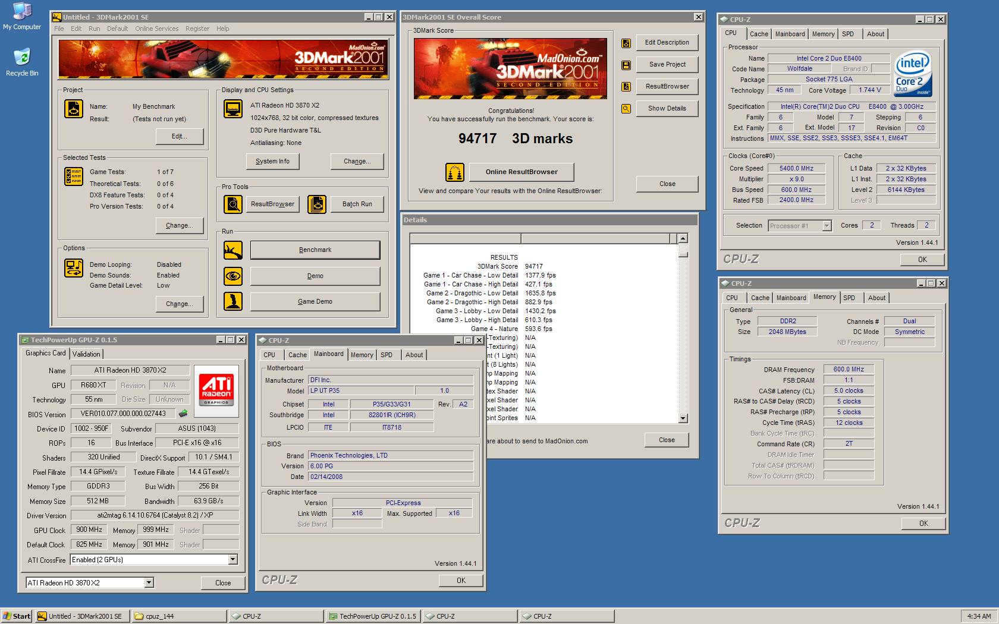
Task: Click Change button under Selected Tests
Action: 179,226
